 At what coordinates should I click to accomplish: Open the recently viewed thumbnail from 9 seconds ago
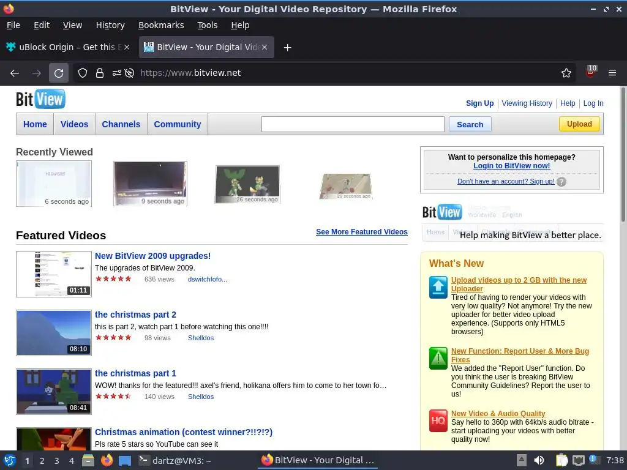point(150,184)
